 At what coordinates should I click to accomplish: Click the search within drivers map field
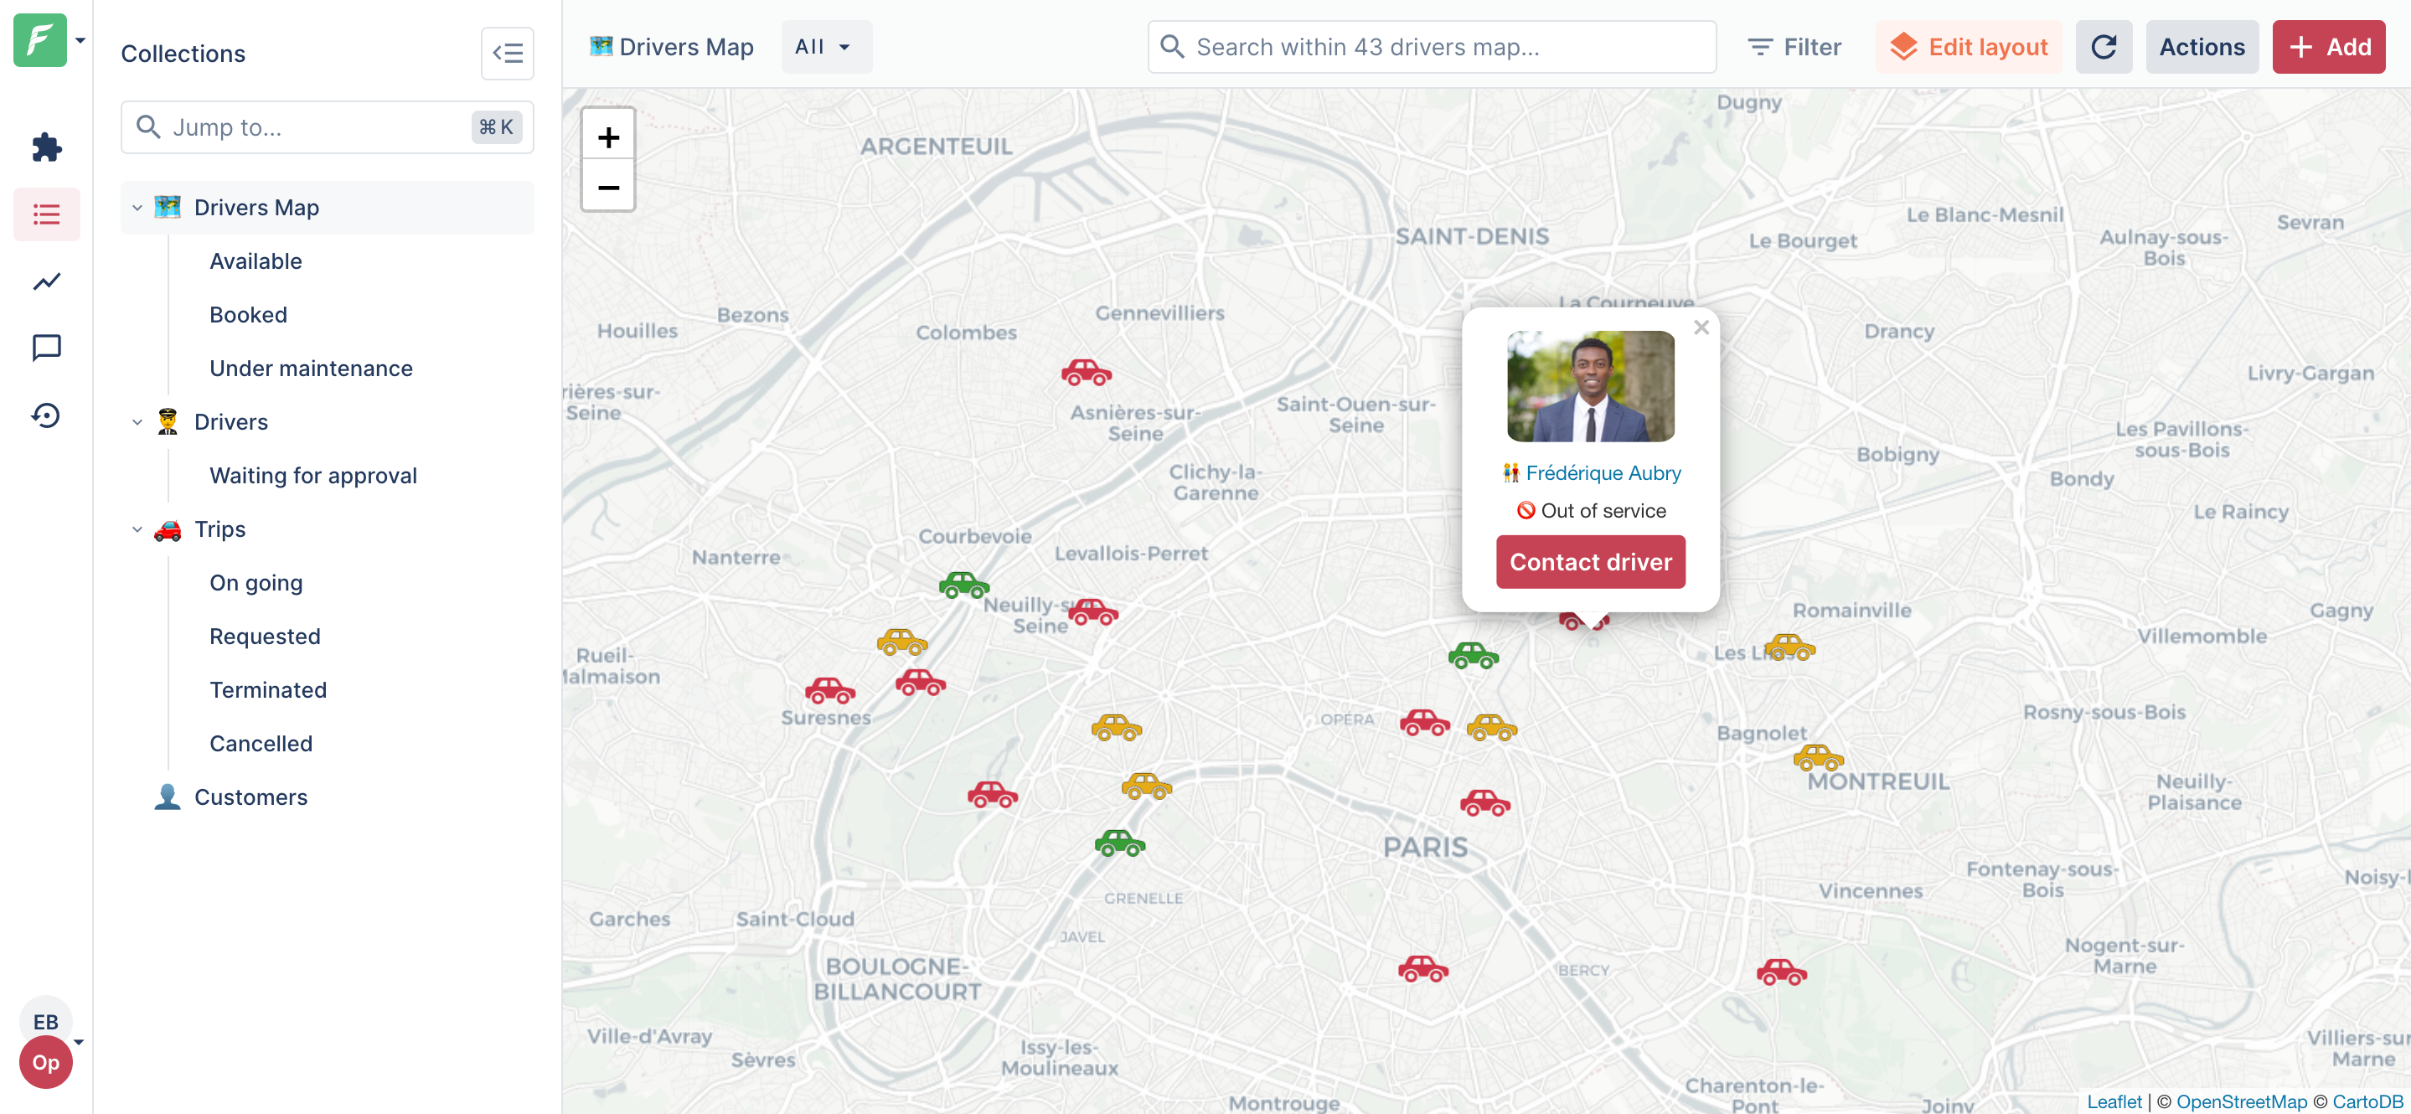[1431, 46]
